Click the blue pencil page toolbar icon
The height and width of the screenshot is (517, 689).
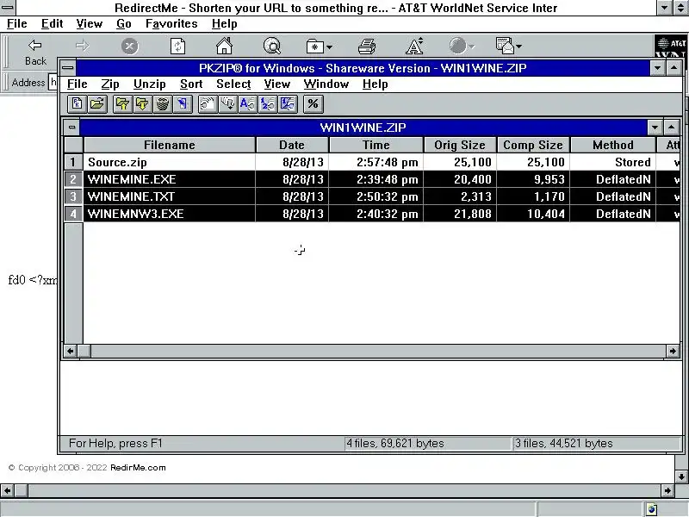(183, 104)
